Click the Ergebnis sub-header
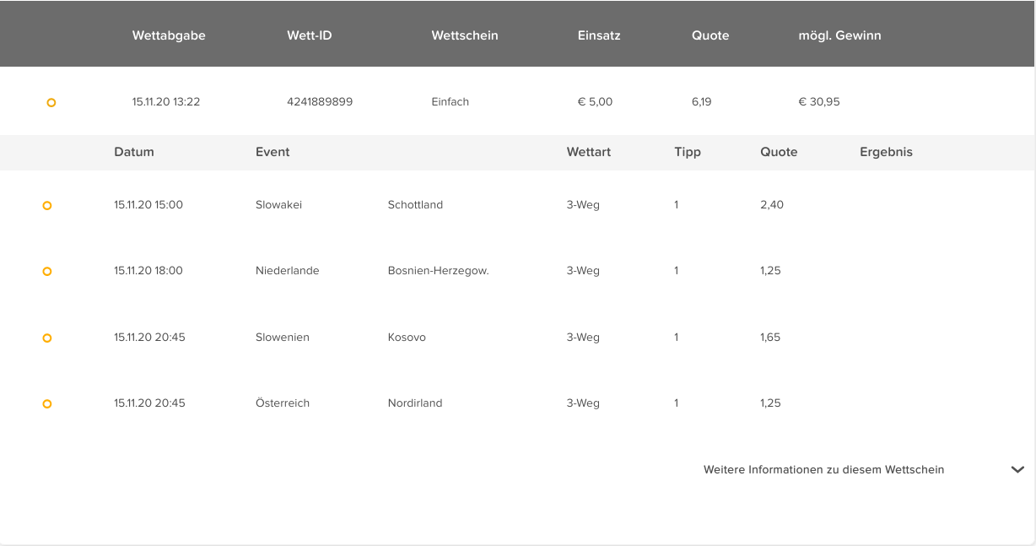The height and width of the screenshot is (546, 1036). point(886,152)
